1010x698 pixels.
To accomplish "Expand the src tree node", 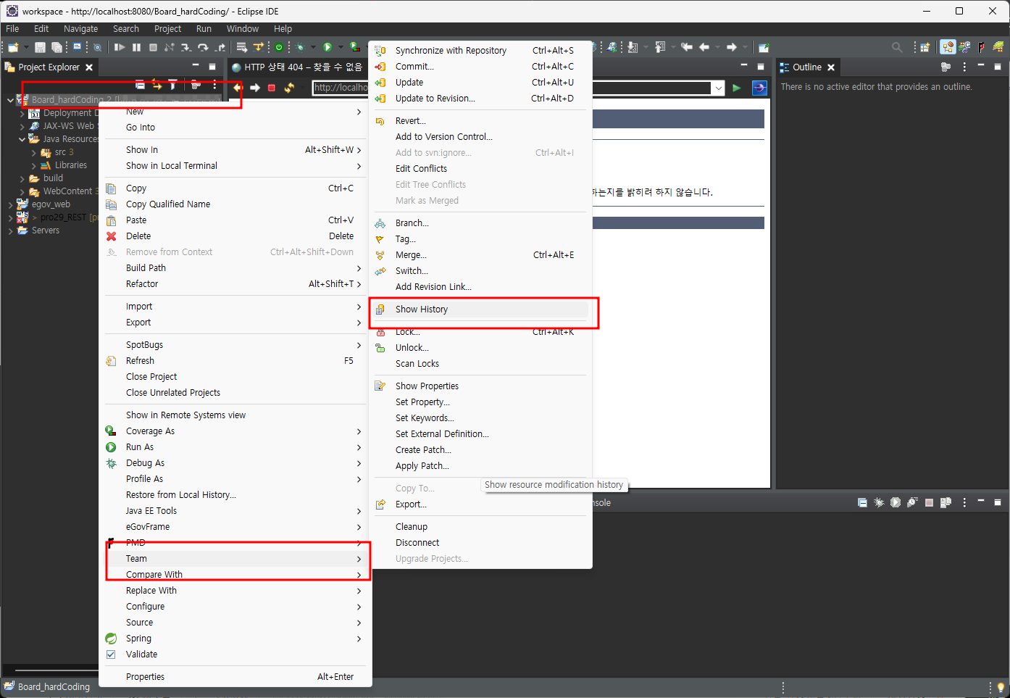I will click(34, 152).
